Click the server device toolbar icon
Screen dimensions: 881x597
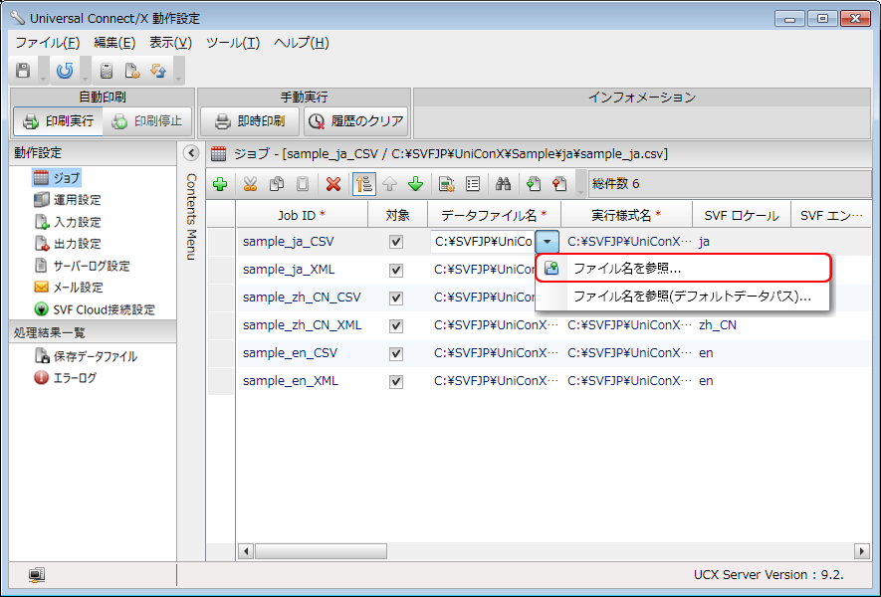coord(107,71)
